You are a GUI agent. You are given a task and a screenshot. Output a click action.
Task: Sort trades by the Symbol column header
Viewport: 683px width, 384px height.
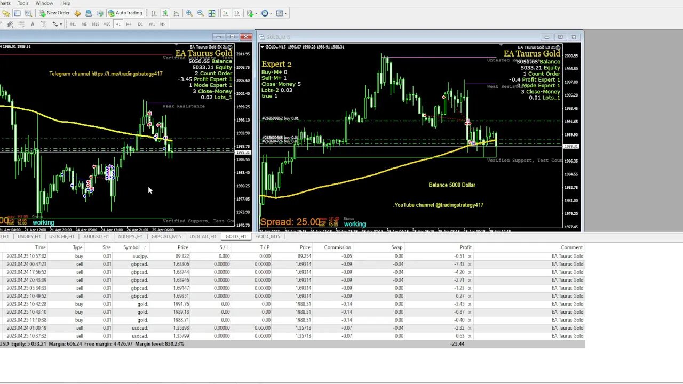tap(131, 247)
